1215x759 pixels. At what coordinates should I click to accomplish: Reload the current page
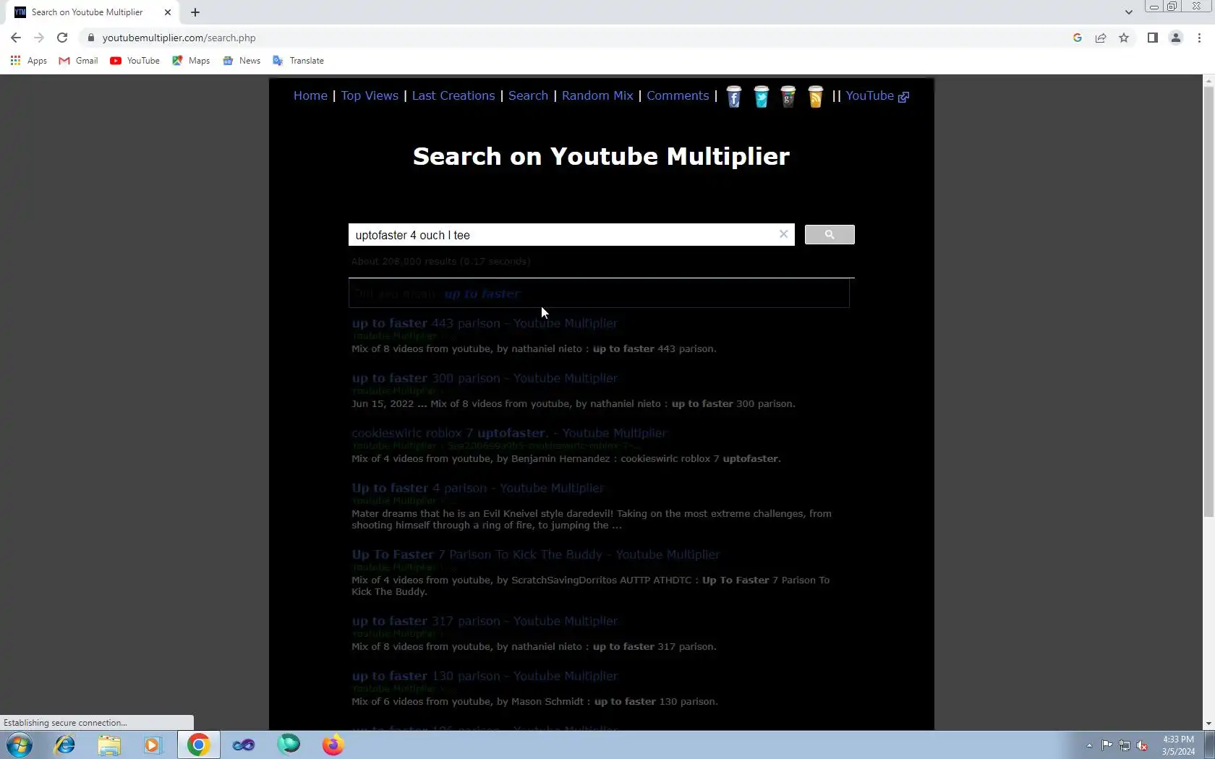(x=62, y=38)
